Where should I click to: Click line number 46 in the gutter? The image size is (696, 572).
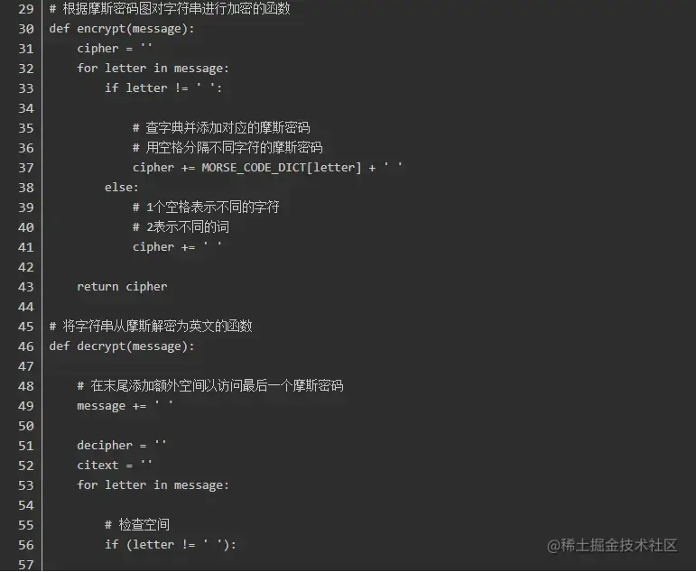pyautogui.click(x=26, y=346)
